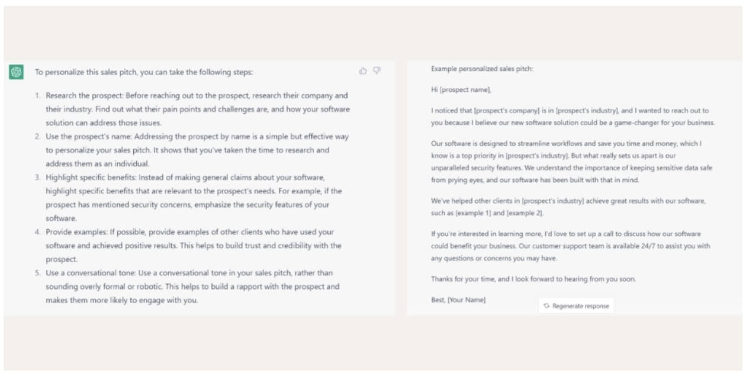Select the thumbs down feedback icon
Image resolution: width=746 pixels, height=374 pixels.
click(x=377, y=70)
